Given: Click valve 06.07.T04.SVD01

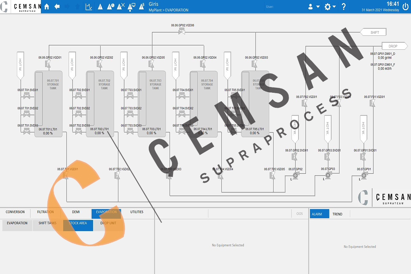Looking at the screenshot, I should (182, 96).
